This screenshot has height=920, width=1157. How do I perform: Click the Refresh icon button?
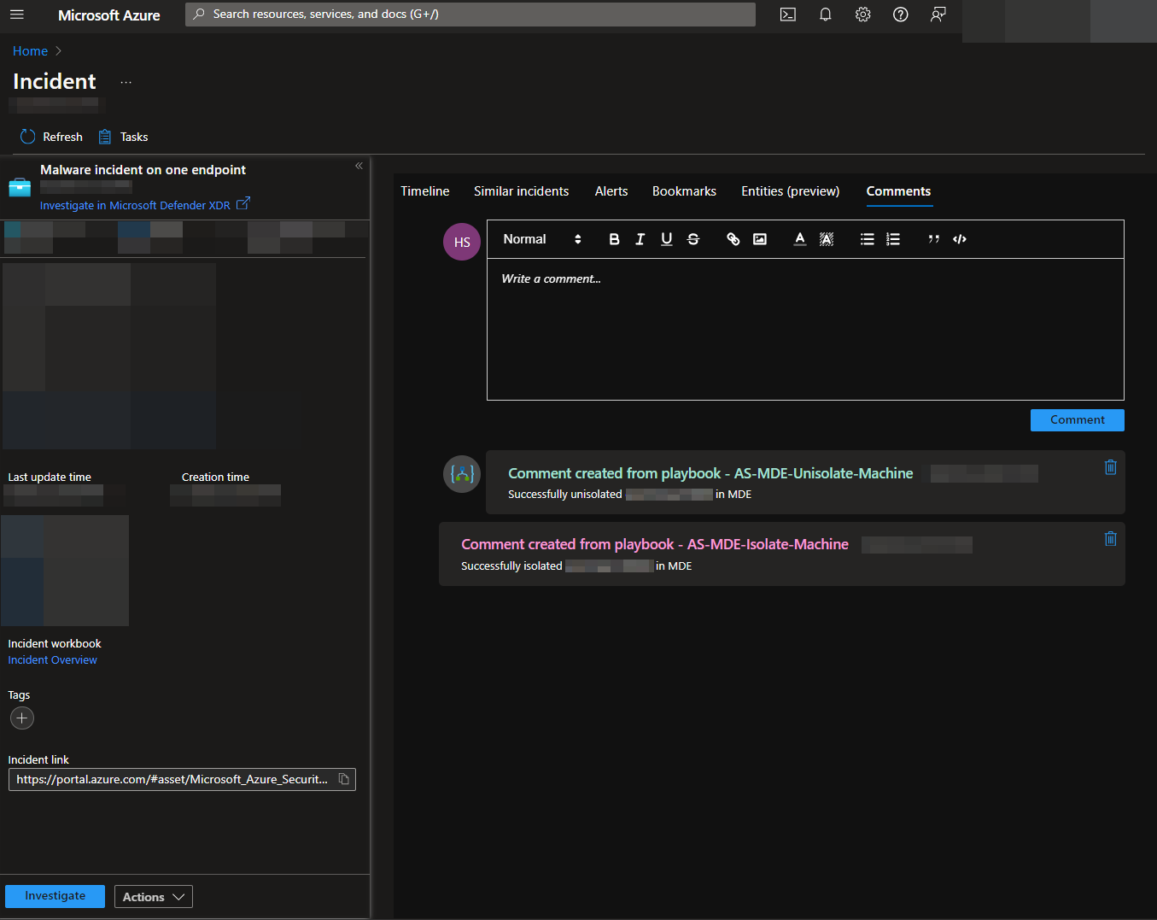pyautogui.click(x=51, y=137)
